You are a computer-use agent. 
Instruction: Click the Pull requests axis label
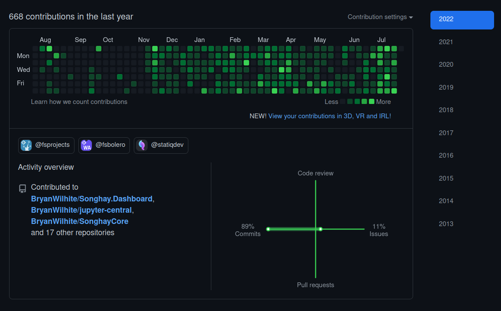pos(315,285)
